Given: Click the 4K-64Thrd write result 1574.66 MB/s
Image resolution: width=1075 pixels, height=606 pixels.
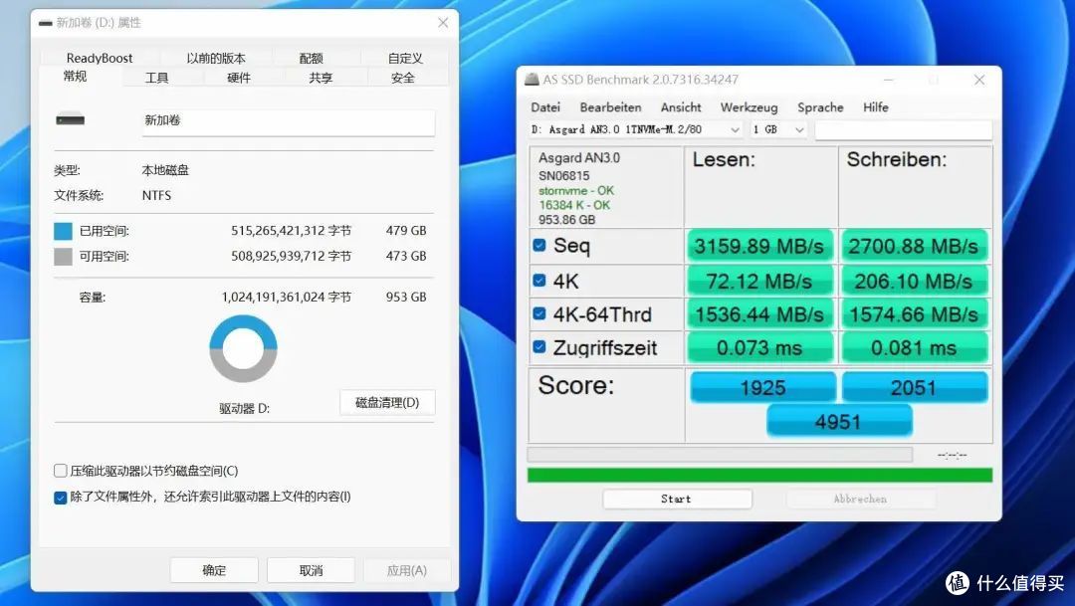Looking at the screenshot, I should click(x=914, y=314).
